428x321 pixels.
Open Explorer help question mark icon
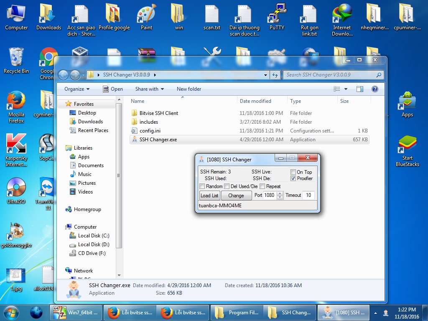coord(375,89)
